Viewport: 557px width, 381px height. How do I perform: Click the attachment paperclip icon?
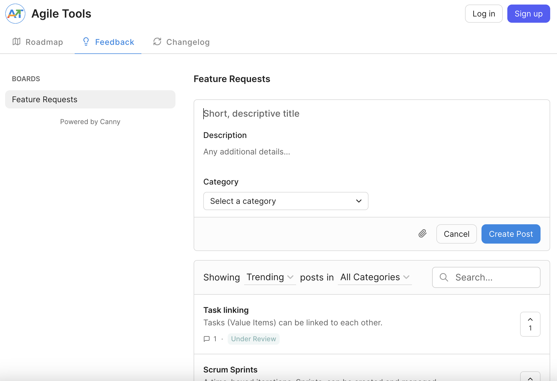422,234
